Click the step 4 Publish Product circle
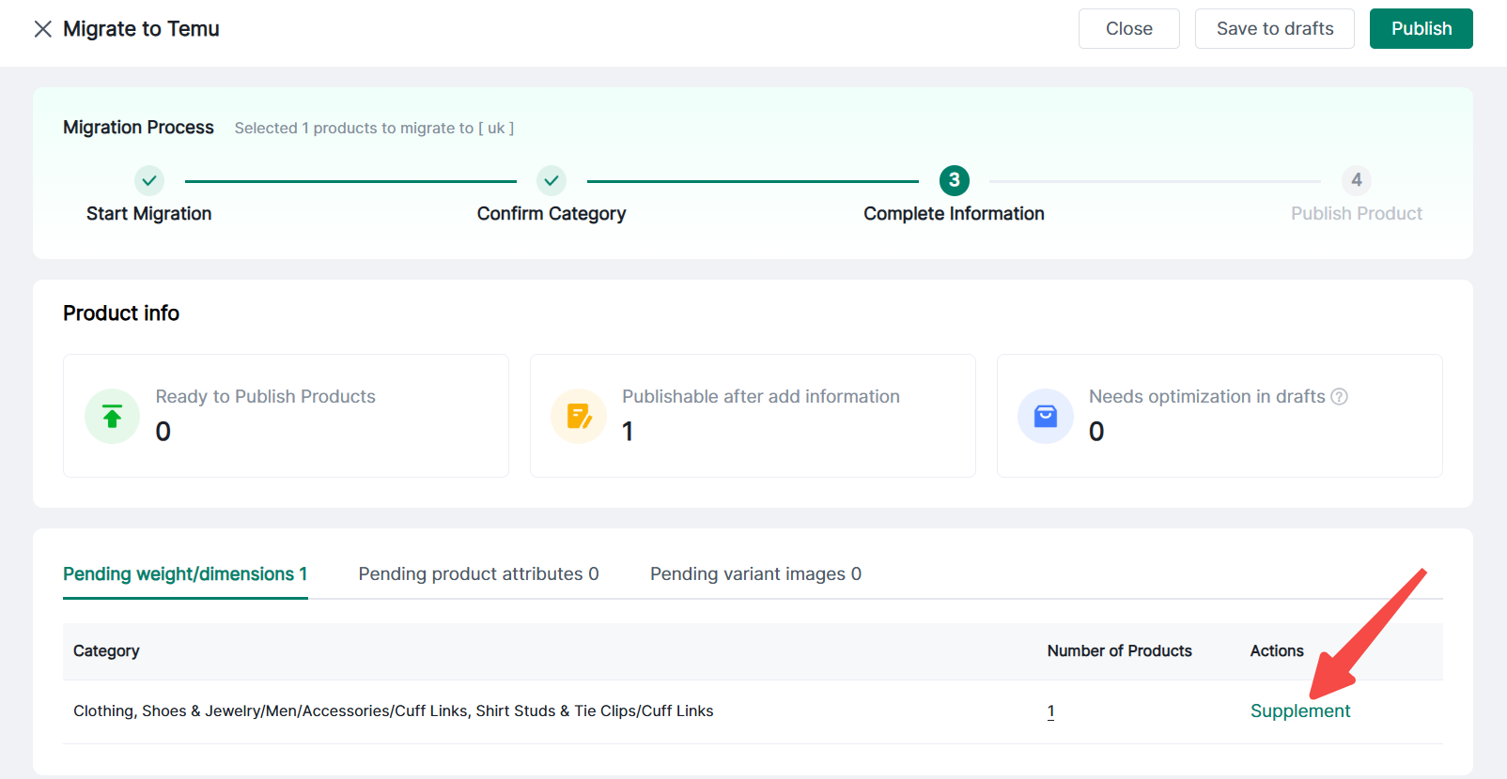This screenshot has height=779, width=1507. (x=1356, y=180)
